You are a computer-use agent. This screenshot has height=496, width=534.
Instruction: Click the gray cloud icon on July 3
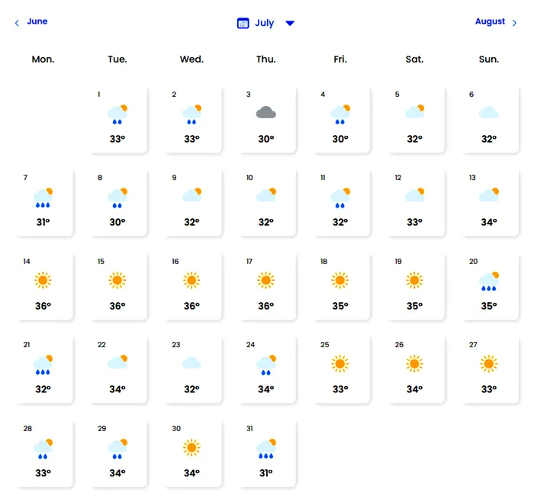pos(265,113)
